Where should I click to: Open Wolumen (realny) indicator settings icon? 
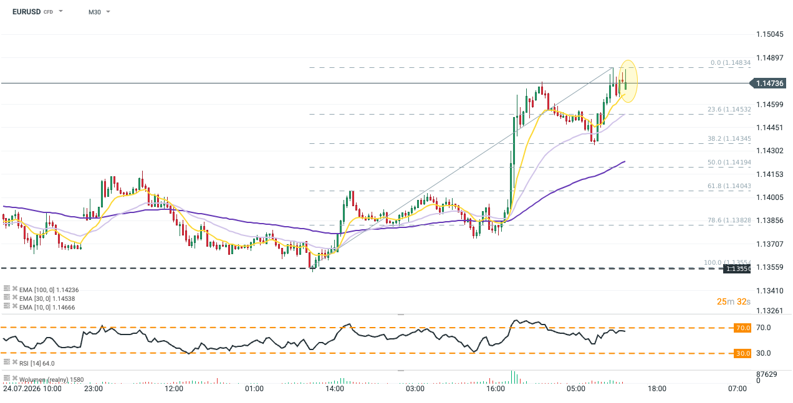[7, 379]
